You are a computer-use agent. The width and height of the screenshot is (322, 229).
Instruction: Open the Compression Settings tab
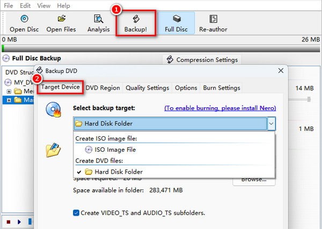202,60
